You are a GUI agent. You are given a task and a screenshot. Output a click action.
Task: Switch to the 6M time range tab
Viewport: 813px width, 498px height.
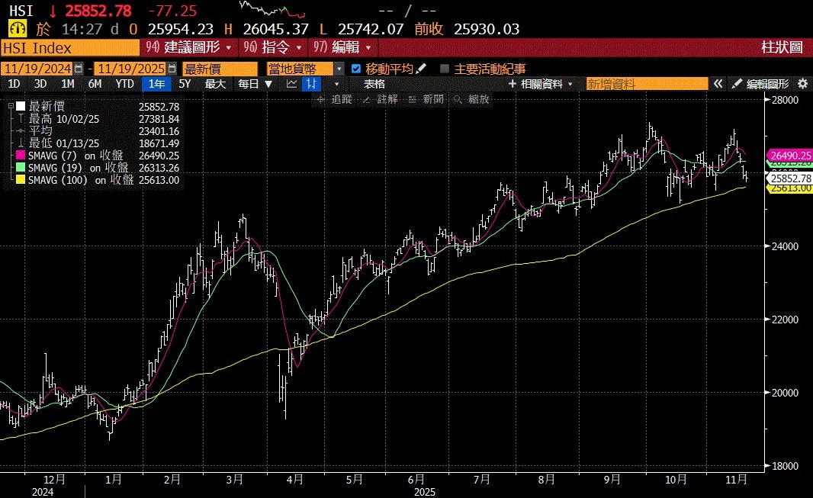(x=95, y=84)
